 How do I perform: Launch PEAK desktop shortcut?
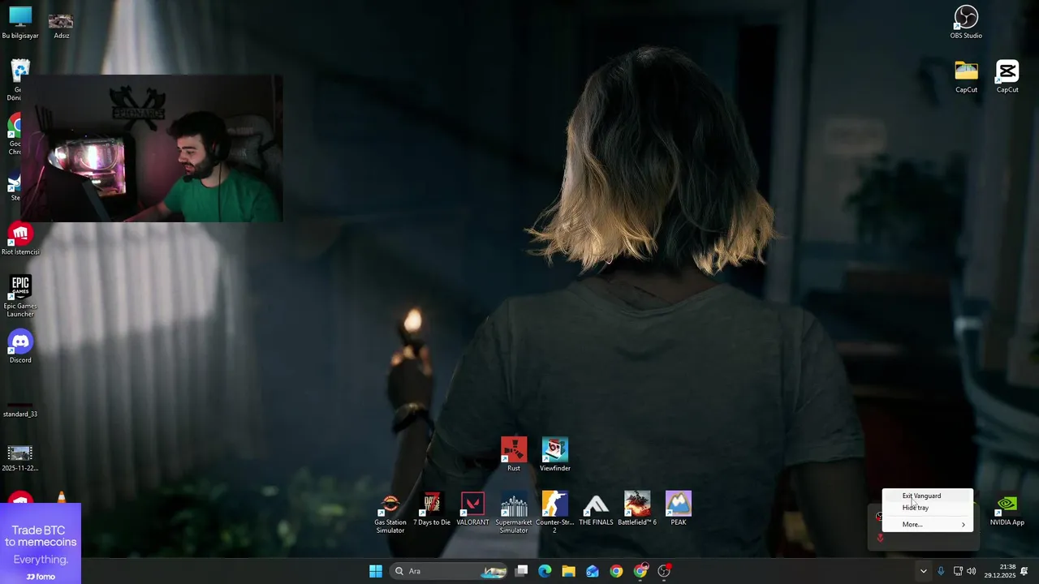[x=679, y=509]
